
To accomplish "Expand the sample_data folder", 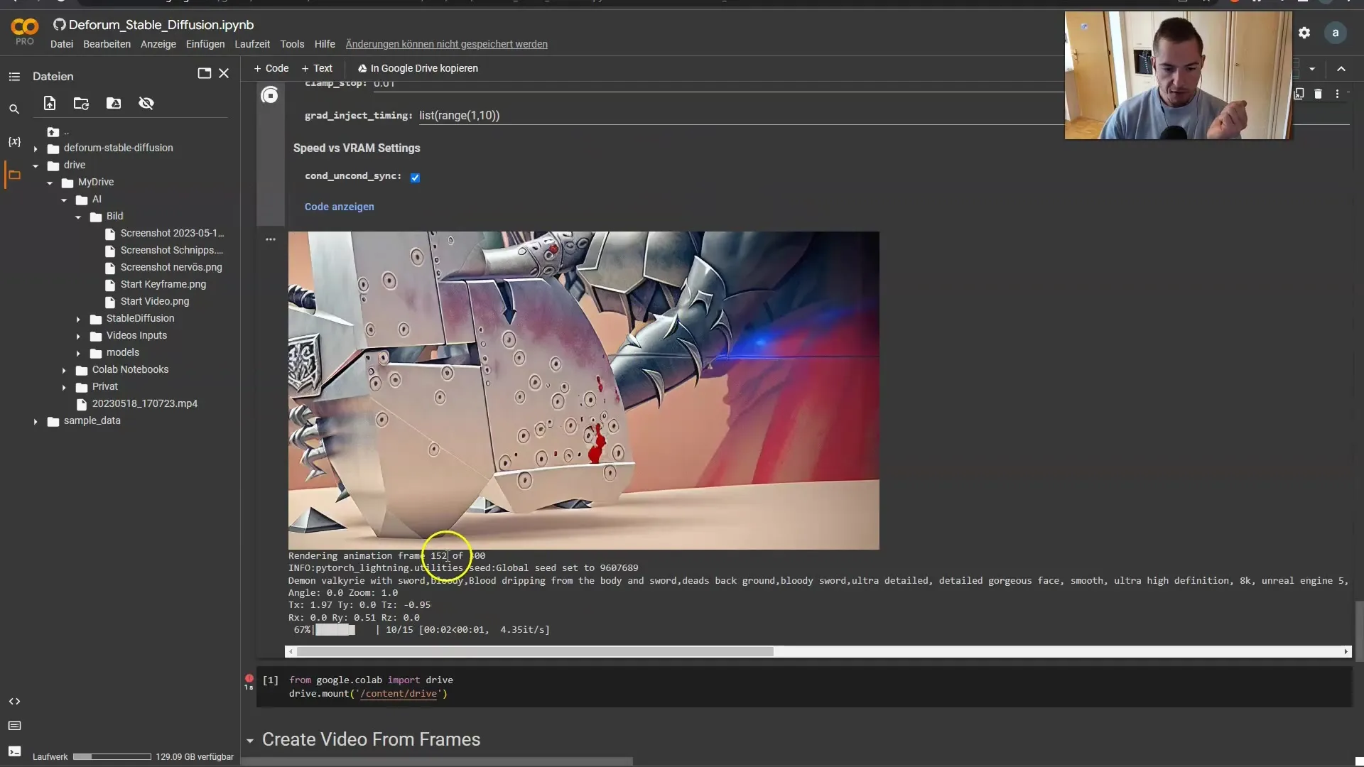I will pyautogui.click(x=36, y=422).
